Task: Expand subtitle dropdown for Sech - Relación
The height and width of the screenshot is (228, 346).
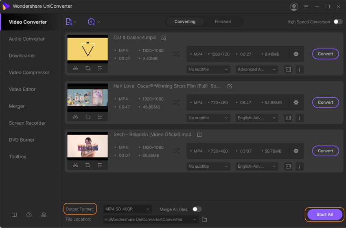Action: (x=208, y=167)
